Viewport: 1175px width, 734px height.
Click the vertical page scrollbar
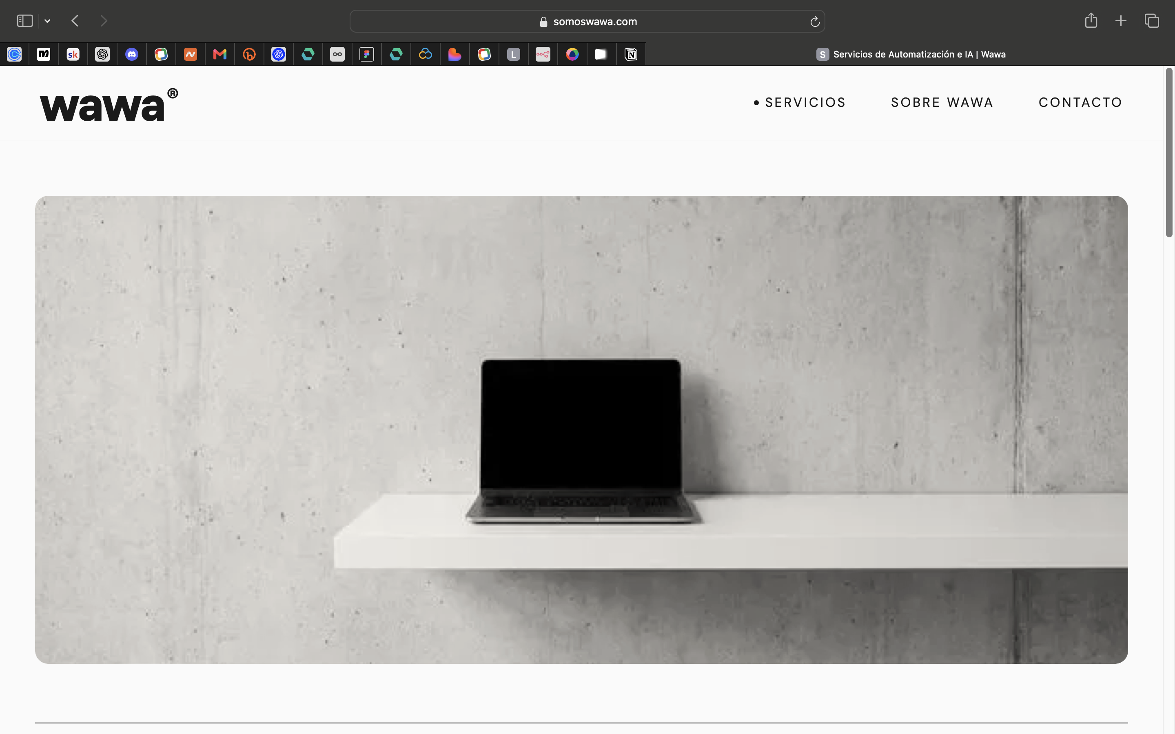coord(1169,153)
